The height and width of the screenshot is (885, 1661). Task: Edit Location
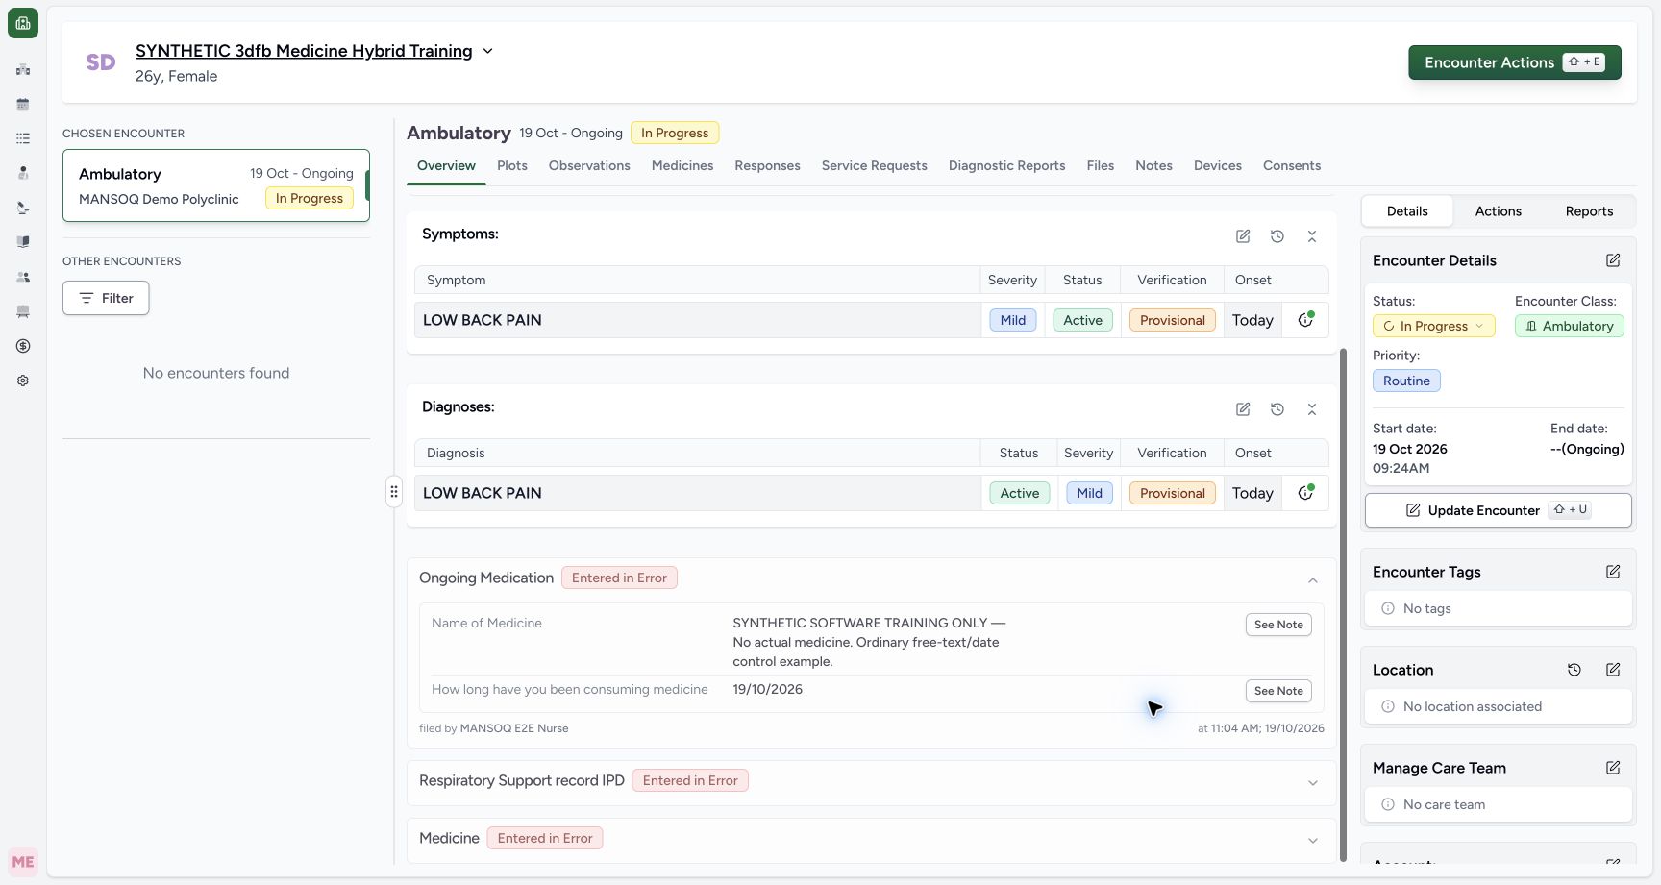click(1613, 670)
